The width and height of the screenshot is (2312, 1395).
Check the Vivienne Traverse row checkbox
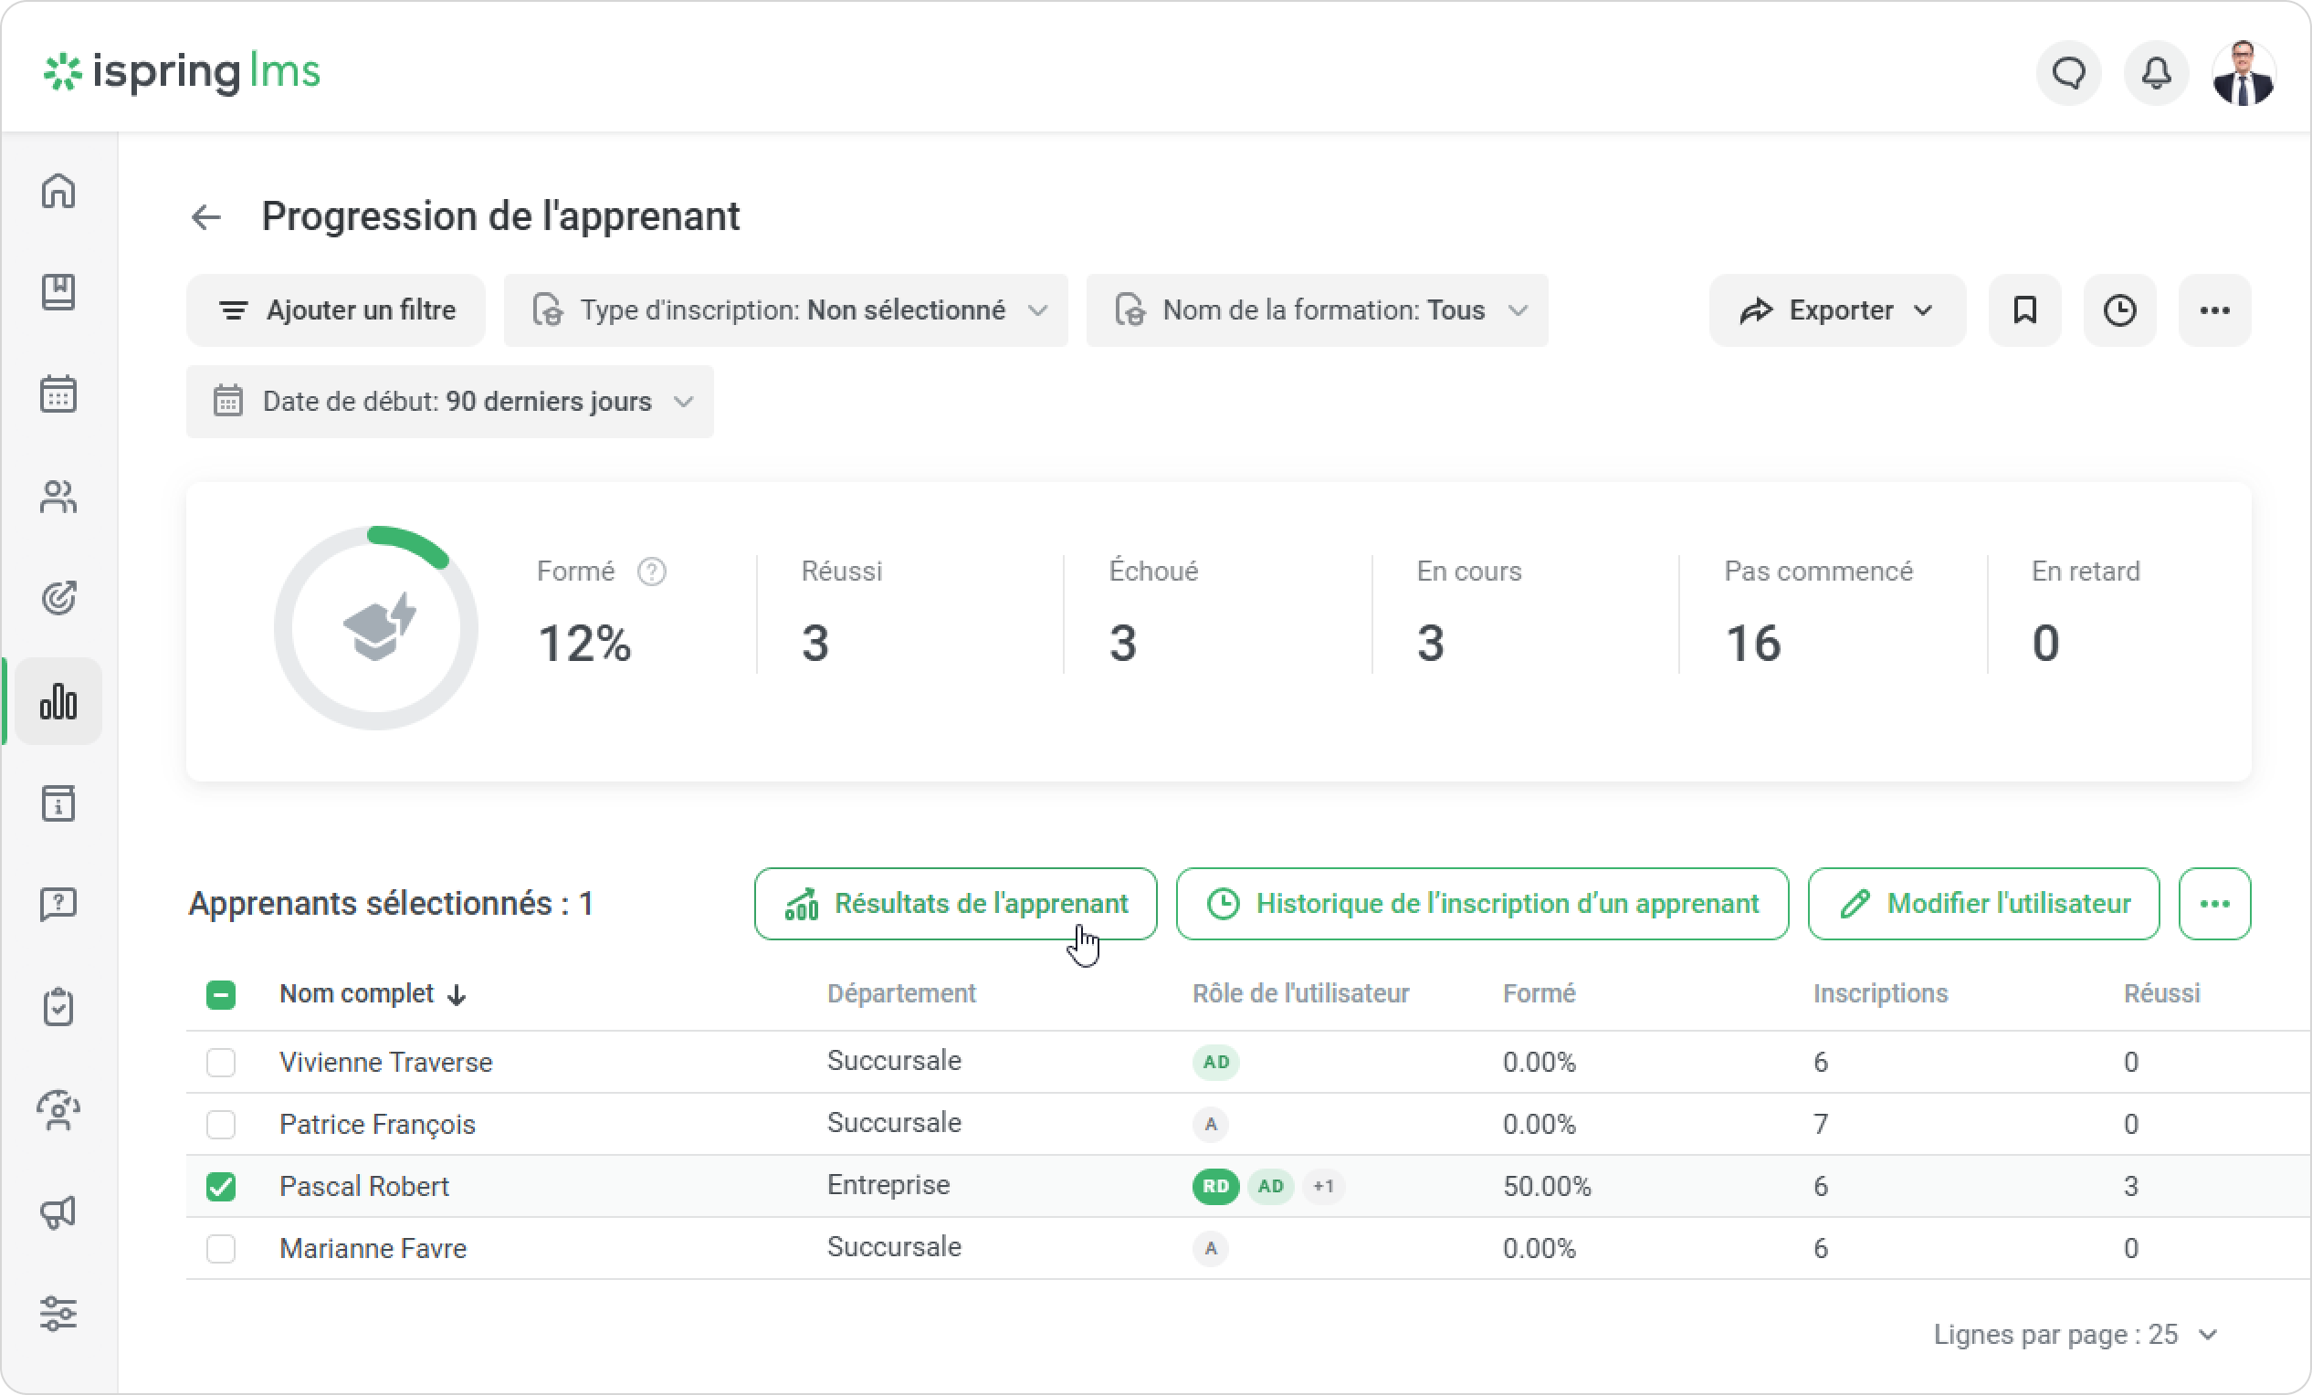pyautogui.click(x=220, y=1062)
